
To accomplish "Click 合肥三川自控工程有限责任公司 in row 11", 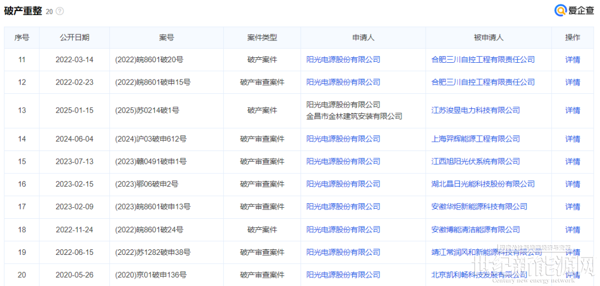I will point(483,59).
